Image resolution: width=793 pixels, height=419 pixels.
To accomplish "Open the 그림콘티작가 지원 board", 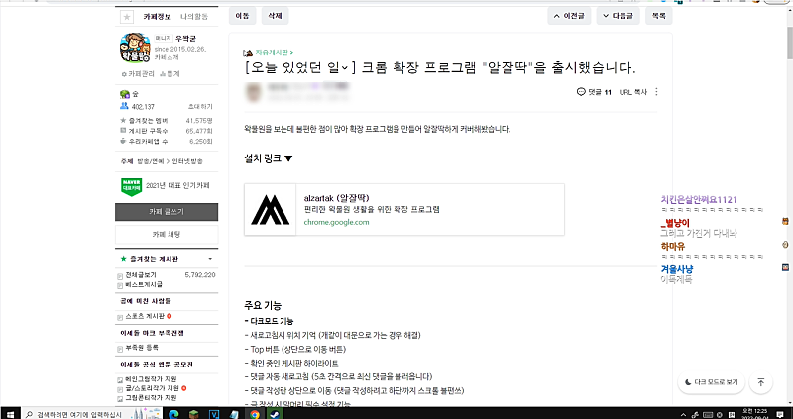I will point(151,398).
